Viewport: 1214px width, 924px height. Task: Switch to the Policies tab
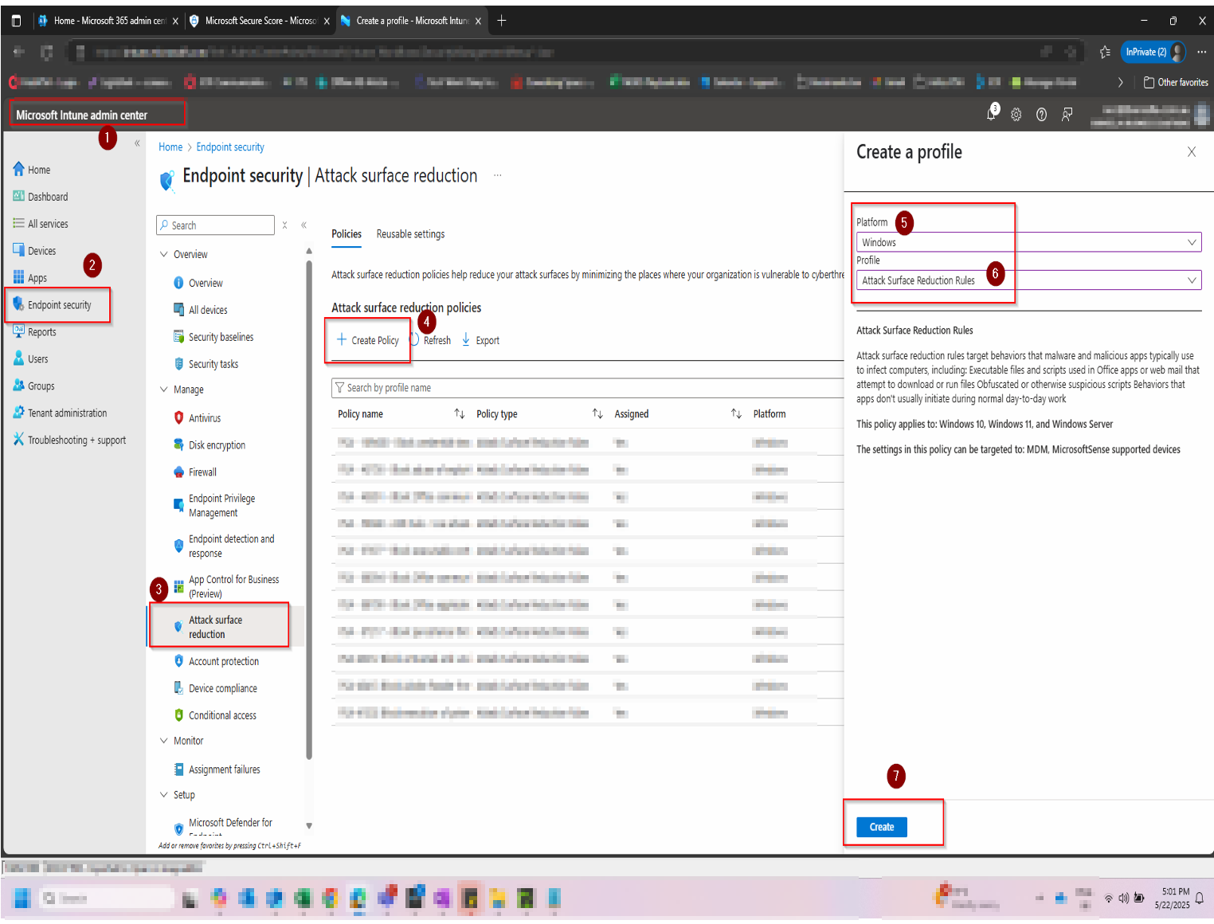click(347, 234)
